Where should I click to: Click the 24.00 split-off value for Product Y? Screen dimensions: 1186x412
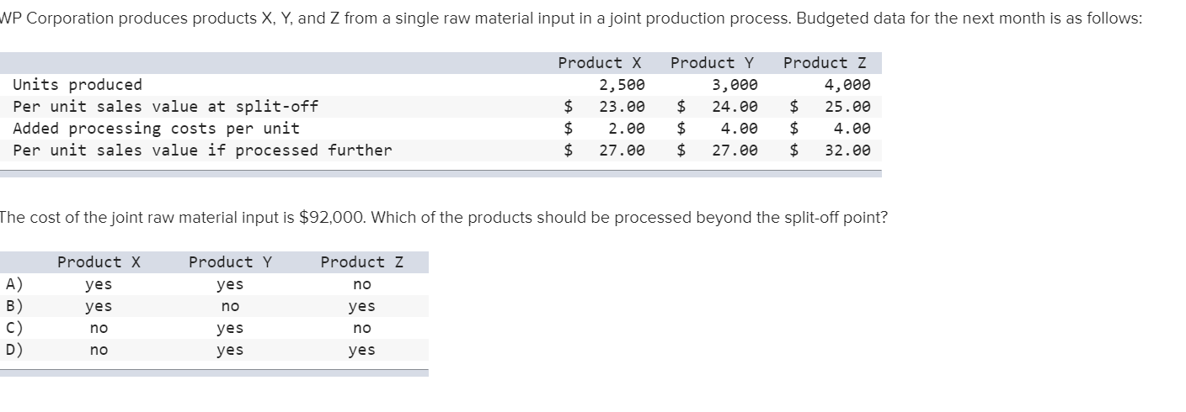[x=735, y=107]
